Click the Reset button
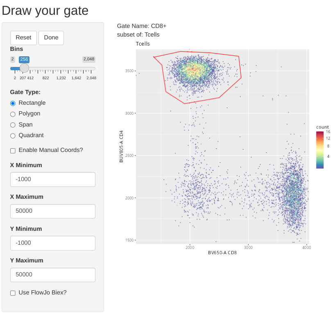Image resolution: width=335 pixels, height=331 pixels. pyautogui.click(x=23, y=38)
